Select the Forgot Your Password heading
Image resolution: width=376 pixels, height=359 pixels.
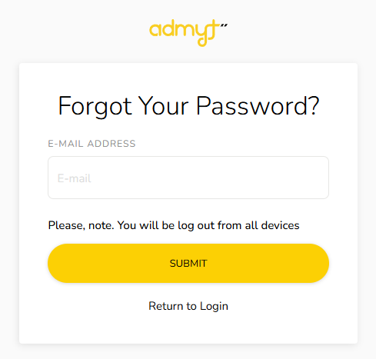pos(188,106)
